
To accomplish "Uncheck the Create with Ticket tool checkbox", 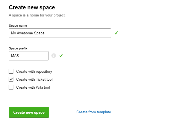I will click(11, 80).
